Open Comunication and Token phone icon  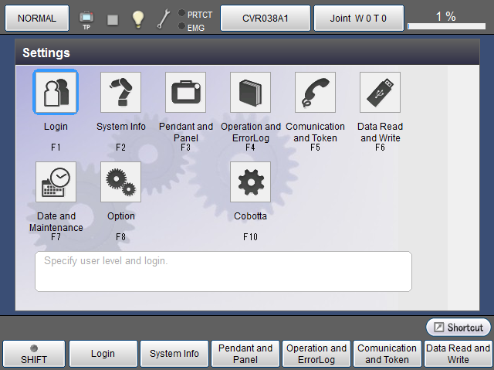click(x=315, y=93)
